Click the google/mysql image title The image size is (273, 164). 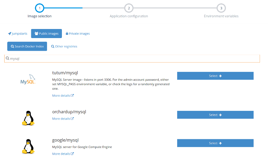coord(66,140)
